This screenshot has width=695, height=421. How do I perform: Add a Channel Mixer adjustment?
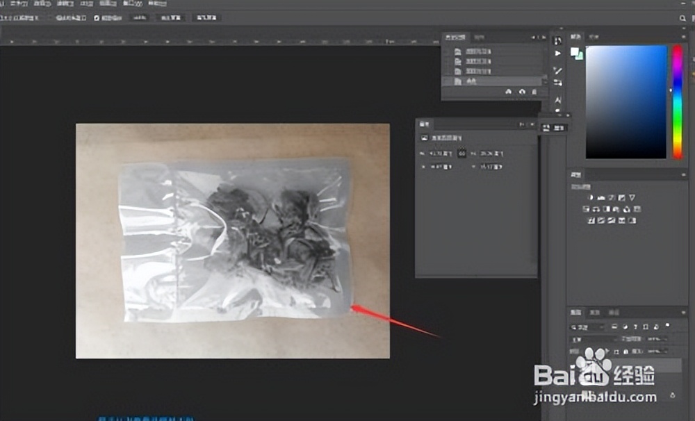coord(627,209)
